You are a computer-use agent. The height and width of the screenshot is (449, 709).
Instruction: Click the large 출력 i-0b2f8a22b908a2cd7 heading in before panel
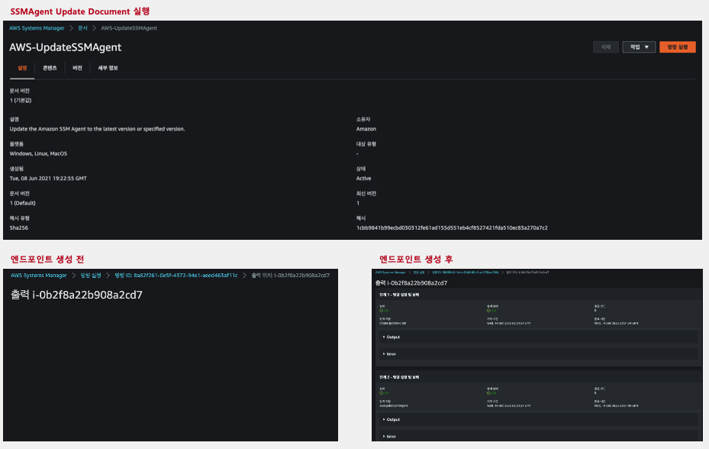[x=76, y=295]
